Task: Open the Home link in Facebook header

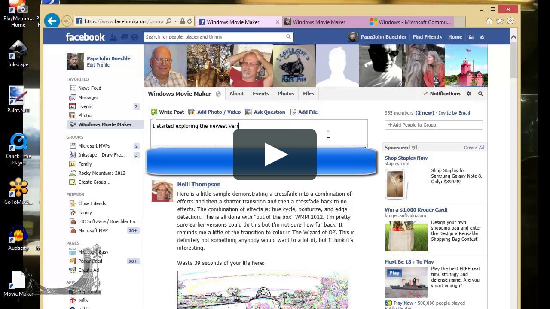Action: 455,37
